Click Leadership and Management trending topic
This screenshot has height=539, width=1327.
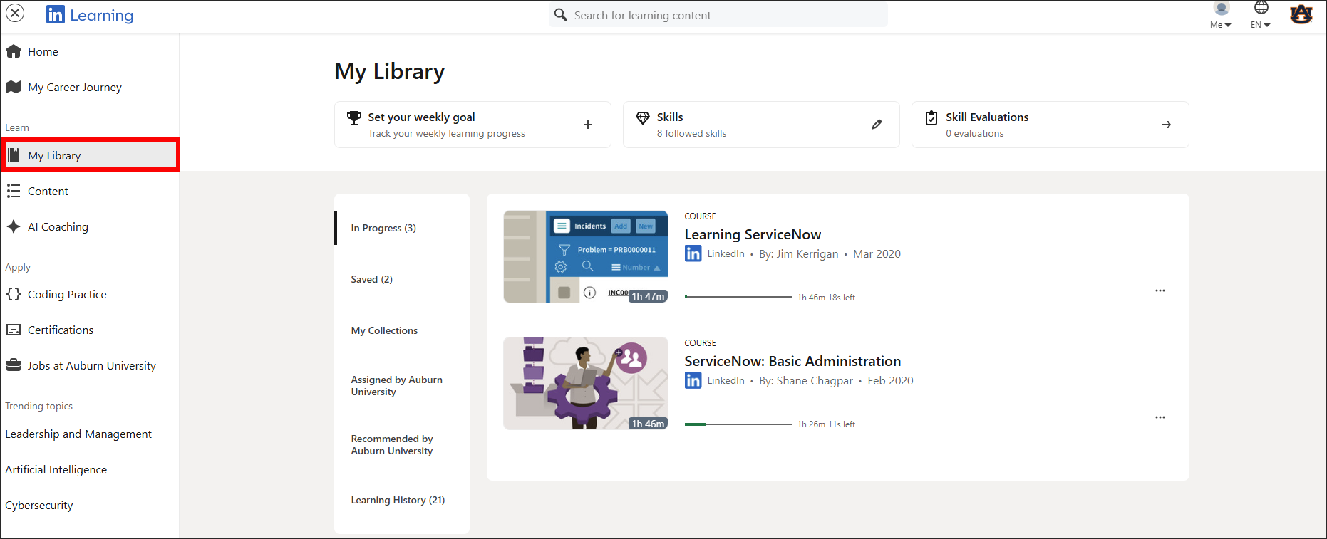(78, 434)
